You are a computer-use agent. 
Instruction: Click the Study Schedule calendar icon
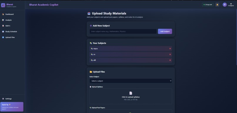pos(3,32)
